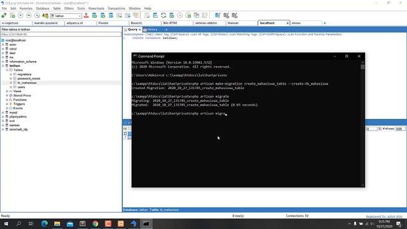
Task: Maximize the Command Prompt window
Action: coord(347,57)
